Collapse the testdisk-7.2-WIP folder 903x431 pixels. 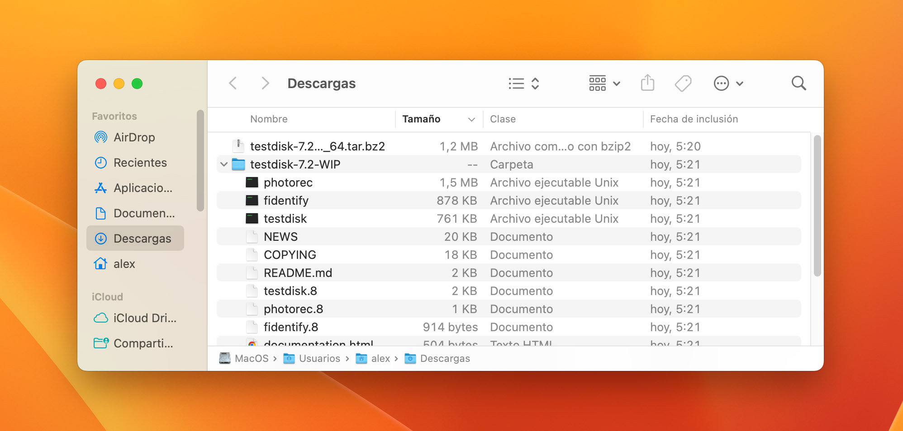223,164
